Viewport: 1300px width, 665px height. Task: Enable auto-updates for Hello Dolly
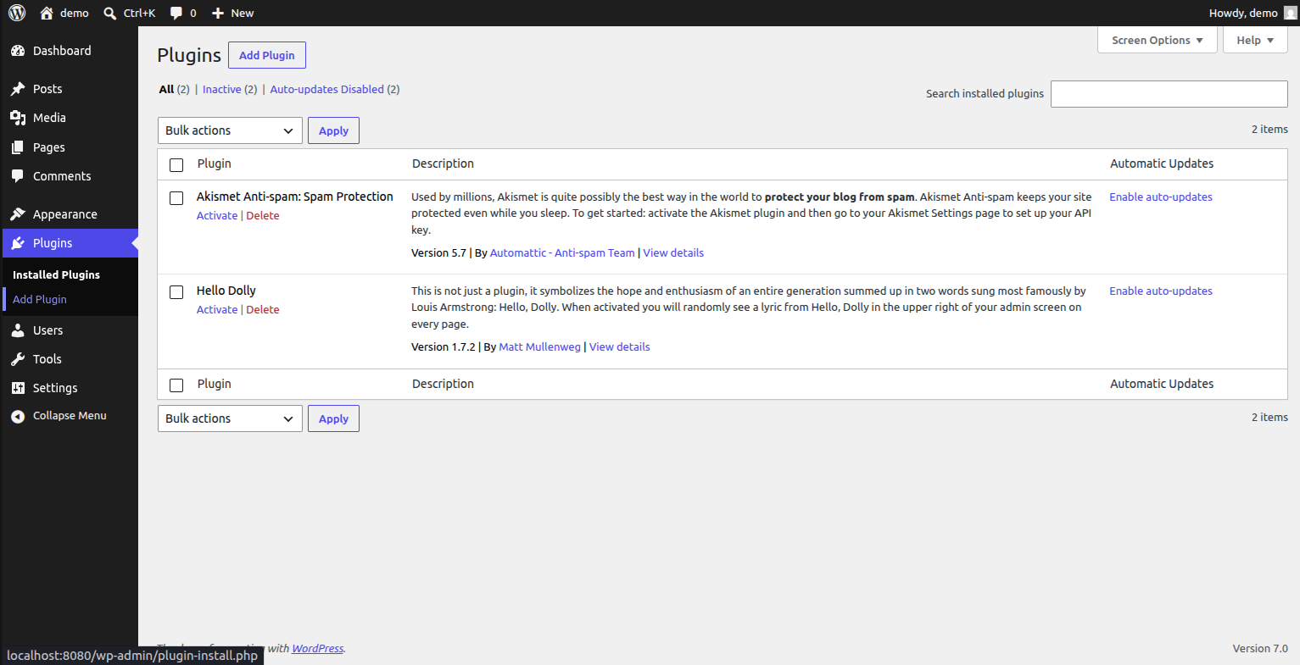[x=1161, y=291]
